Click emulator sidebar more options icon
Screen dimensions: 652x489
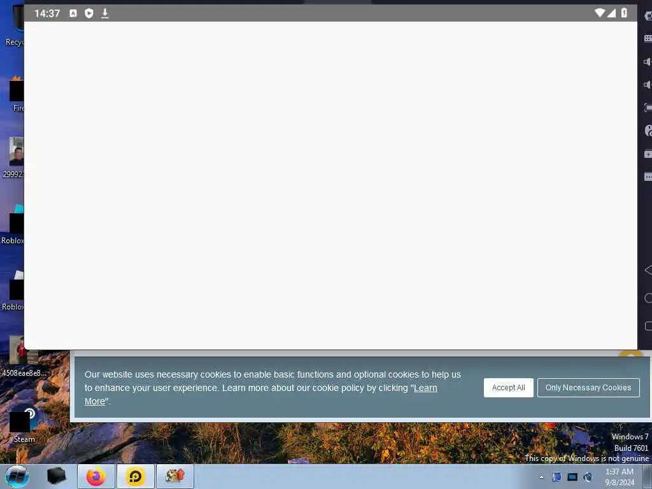(x=648, y=177)
